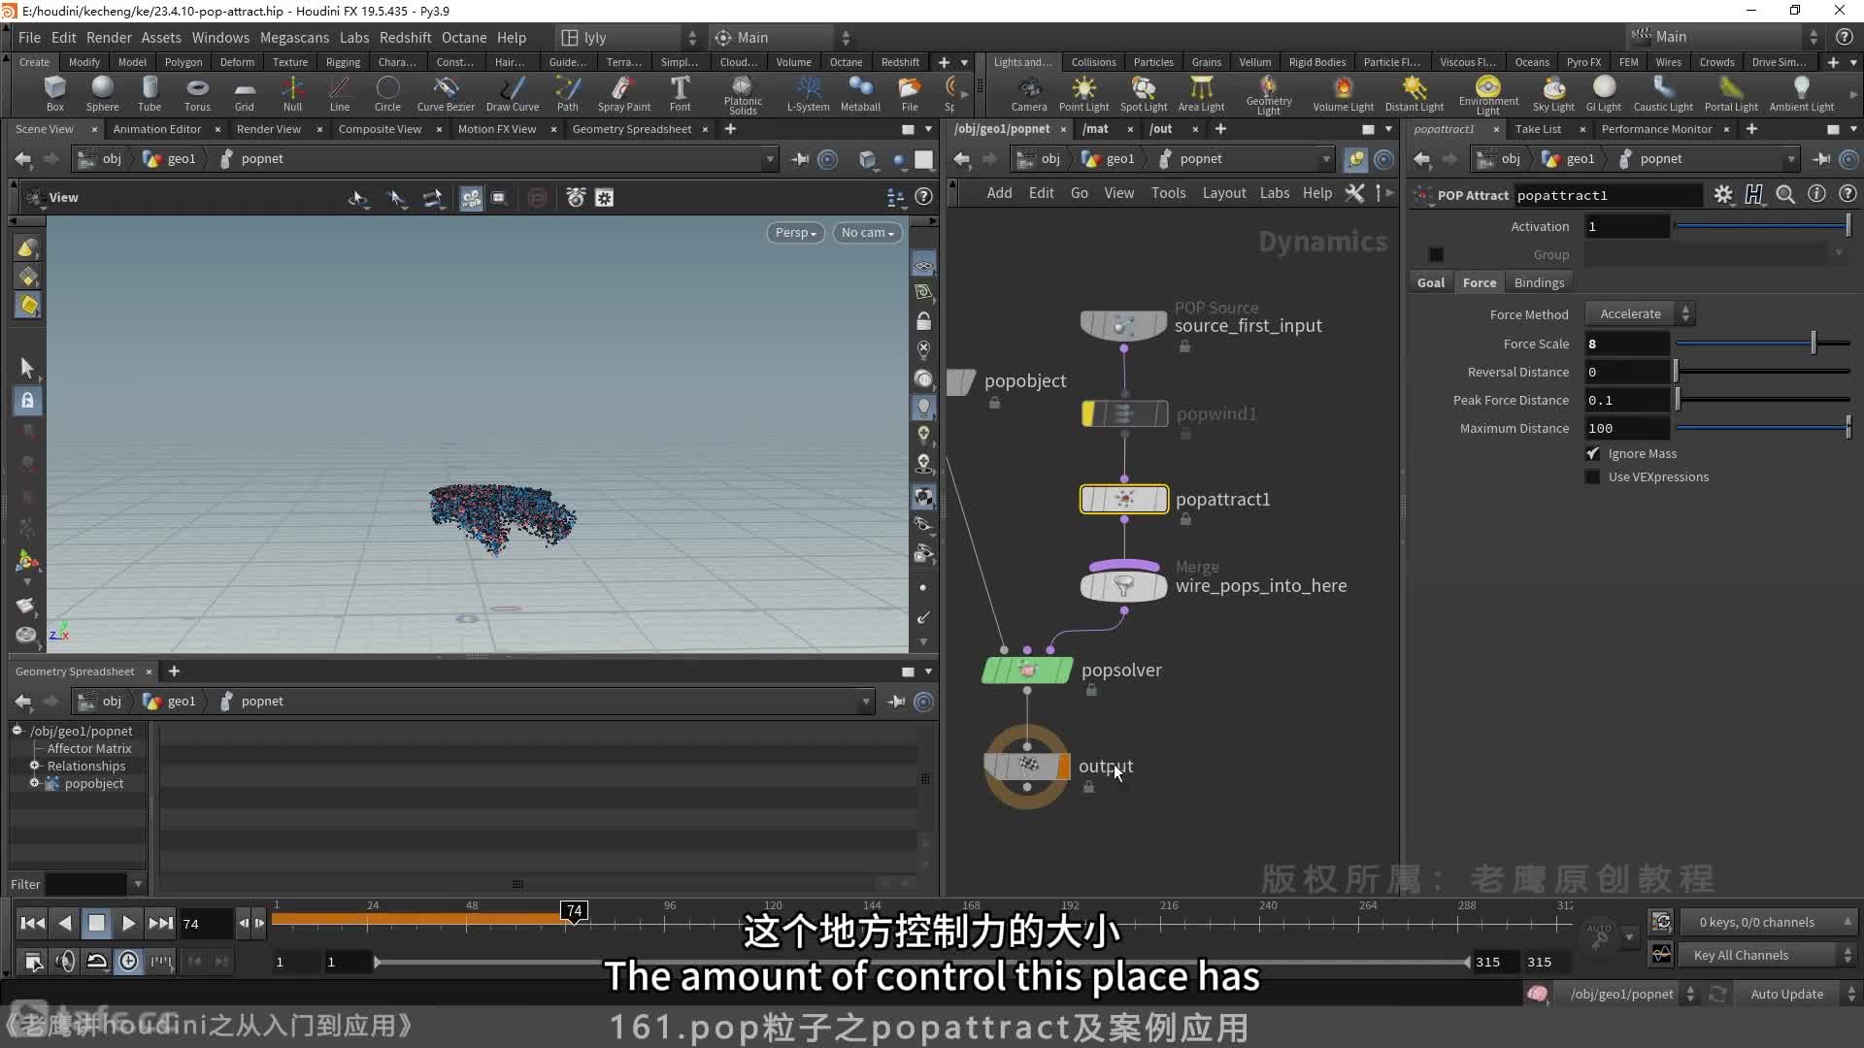This screenshot has height=1048, width=1864.
Task: Open the Persp viewport menu
Action: (795, 232)
